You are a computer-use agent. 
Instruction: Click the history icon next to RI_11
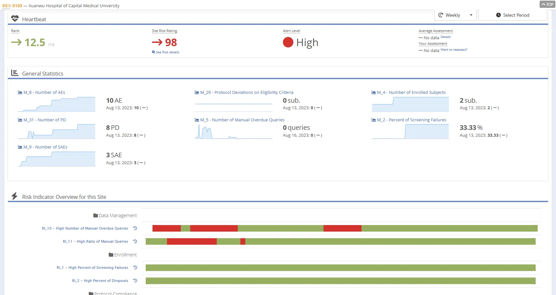click(135, 241)
